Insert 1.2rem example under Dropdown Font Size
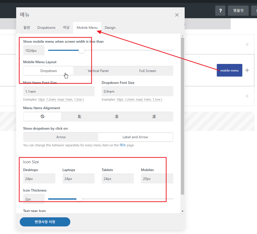257x234 pixels. point(130,99)
